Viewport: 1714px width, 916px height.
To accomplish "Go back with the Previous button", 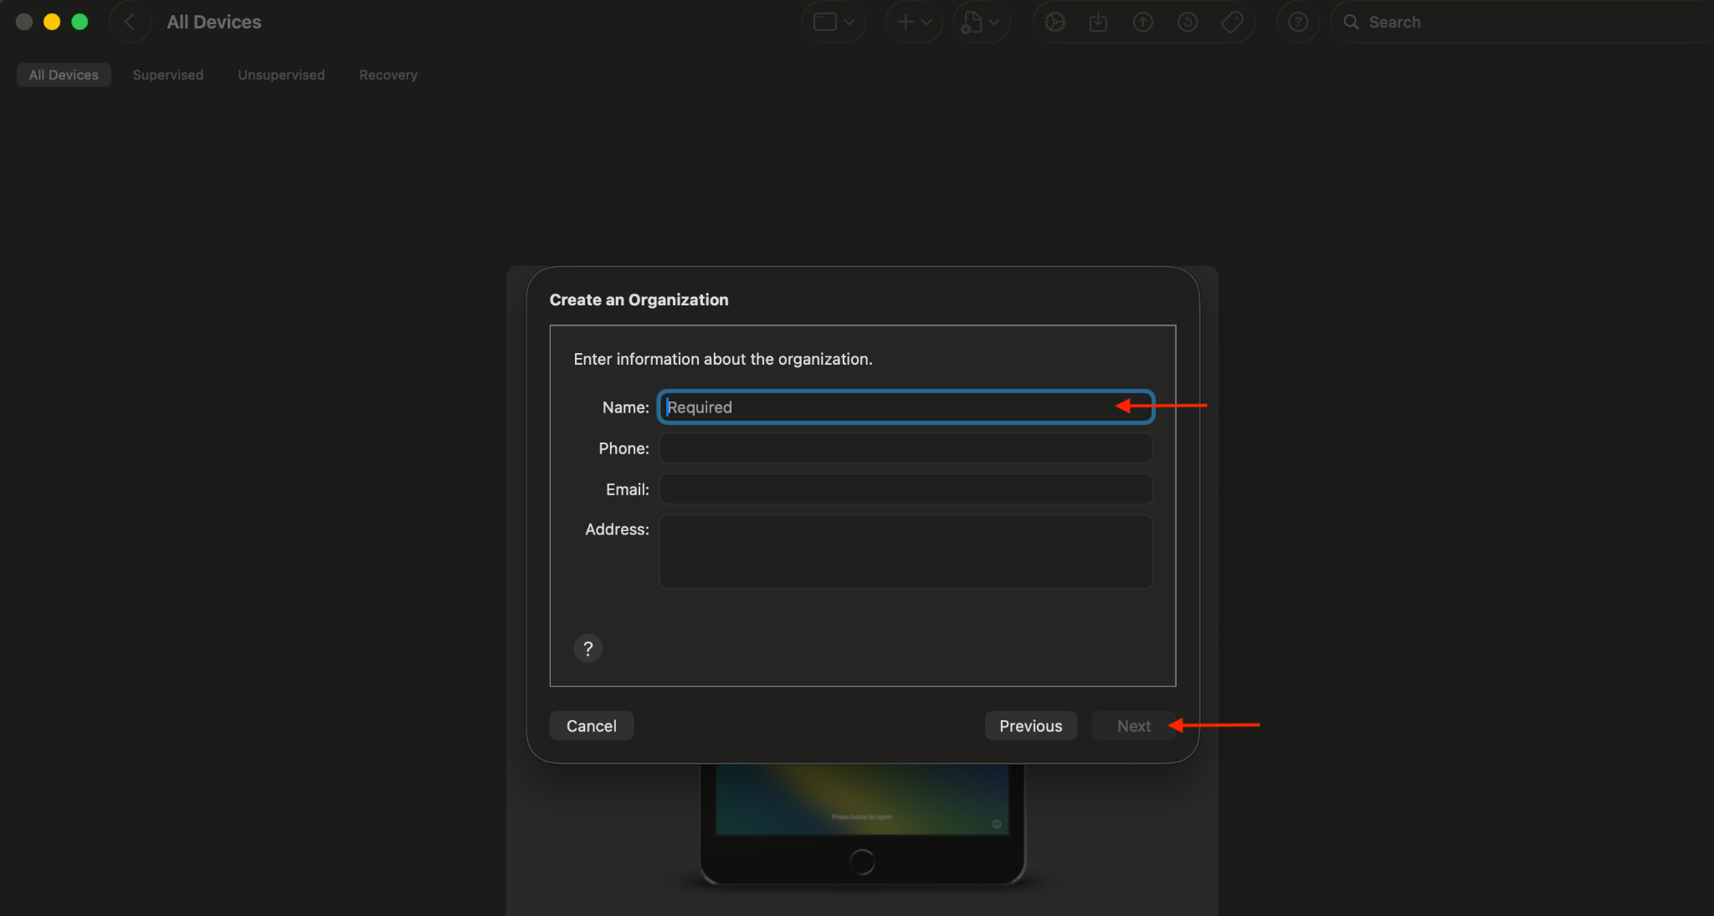I will 1030,726.
